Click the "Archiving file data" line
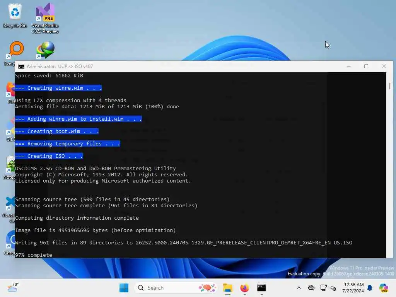396x297 pixels. click(97, 107)
